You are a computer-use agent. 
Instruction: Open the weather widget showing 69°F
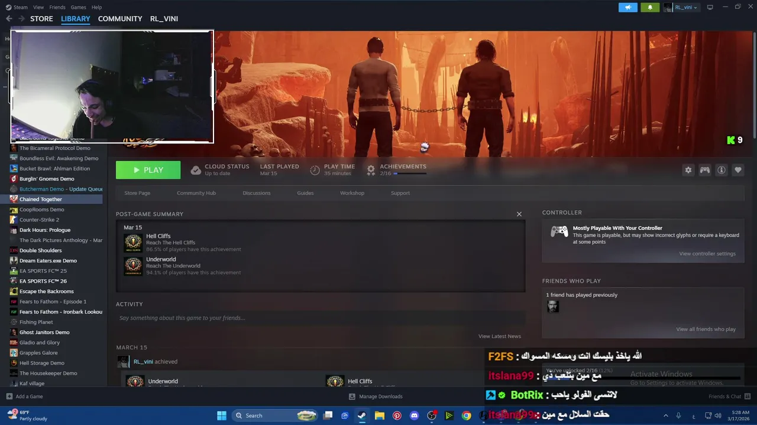pos(27,416)
